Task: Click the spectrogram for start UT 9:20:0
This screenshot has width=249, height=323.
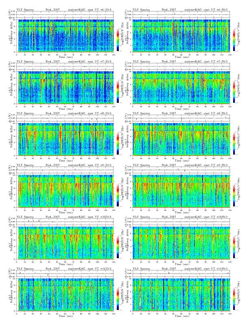Action: [x=65, y=191]
